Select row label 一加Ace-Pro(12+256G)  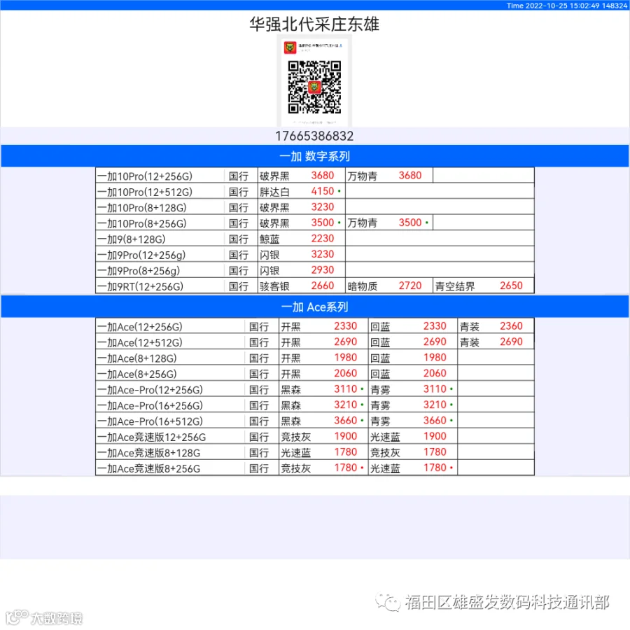[x=150, y=390]
